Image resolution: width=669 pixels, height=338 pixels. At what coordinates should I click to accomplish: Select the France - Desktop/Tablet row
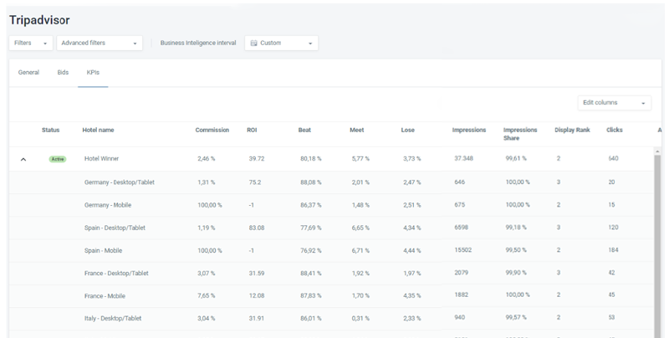point(331,273)
